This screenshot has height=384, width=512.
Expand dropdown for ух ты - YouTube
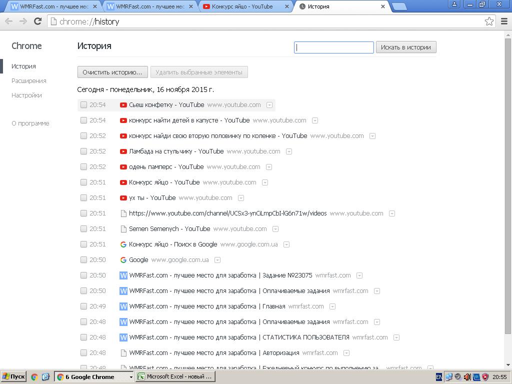click(x=240, y=198)
